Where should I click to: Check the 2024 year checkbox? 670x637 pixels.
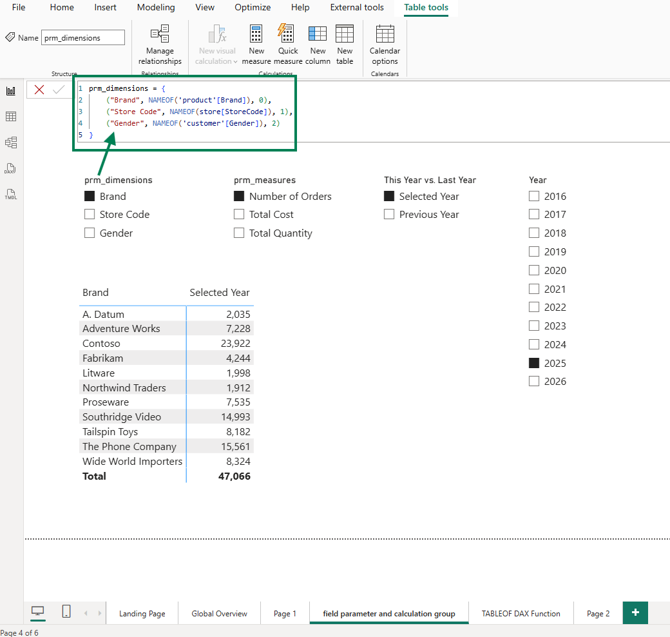tap(533, 344)
